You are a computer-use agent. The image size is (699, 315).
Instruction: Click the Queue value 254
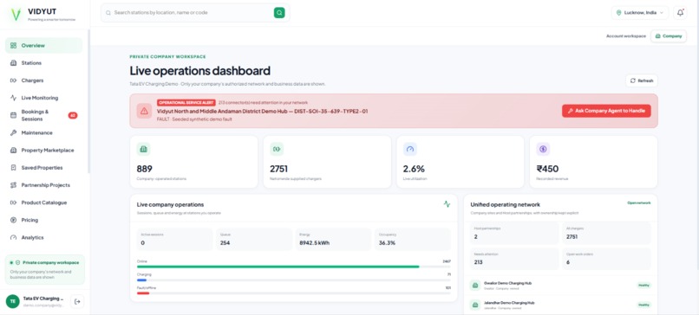click(225, 243)
